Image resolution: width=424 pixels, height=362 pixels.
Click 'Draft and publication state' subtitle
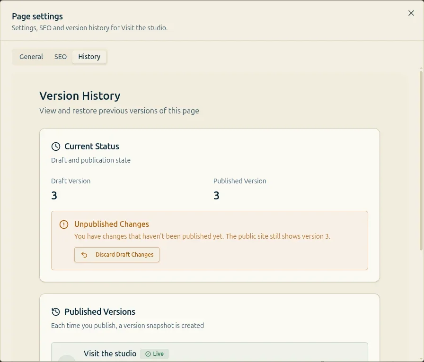pyautogui.click(x=91, y=160)
